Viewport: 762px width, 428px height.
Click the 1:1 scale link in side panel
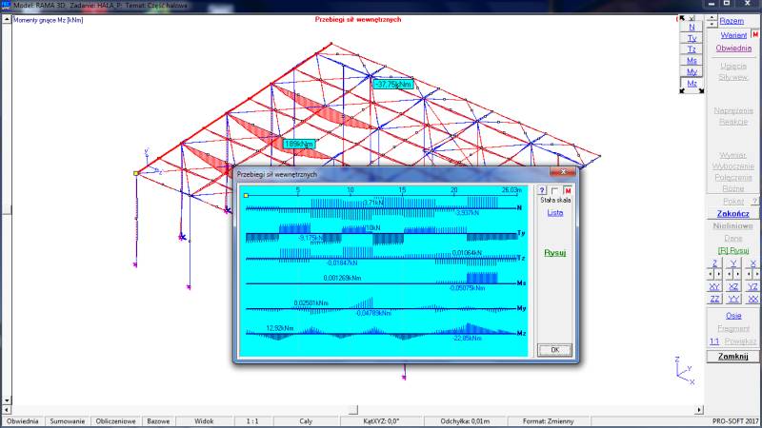[713, 341]
